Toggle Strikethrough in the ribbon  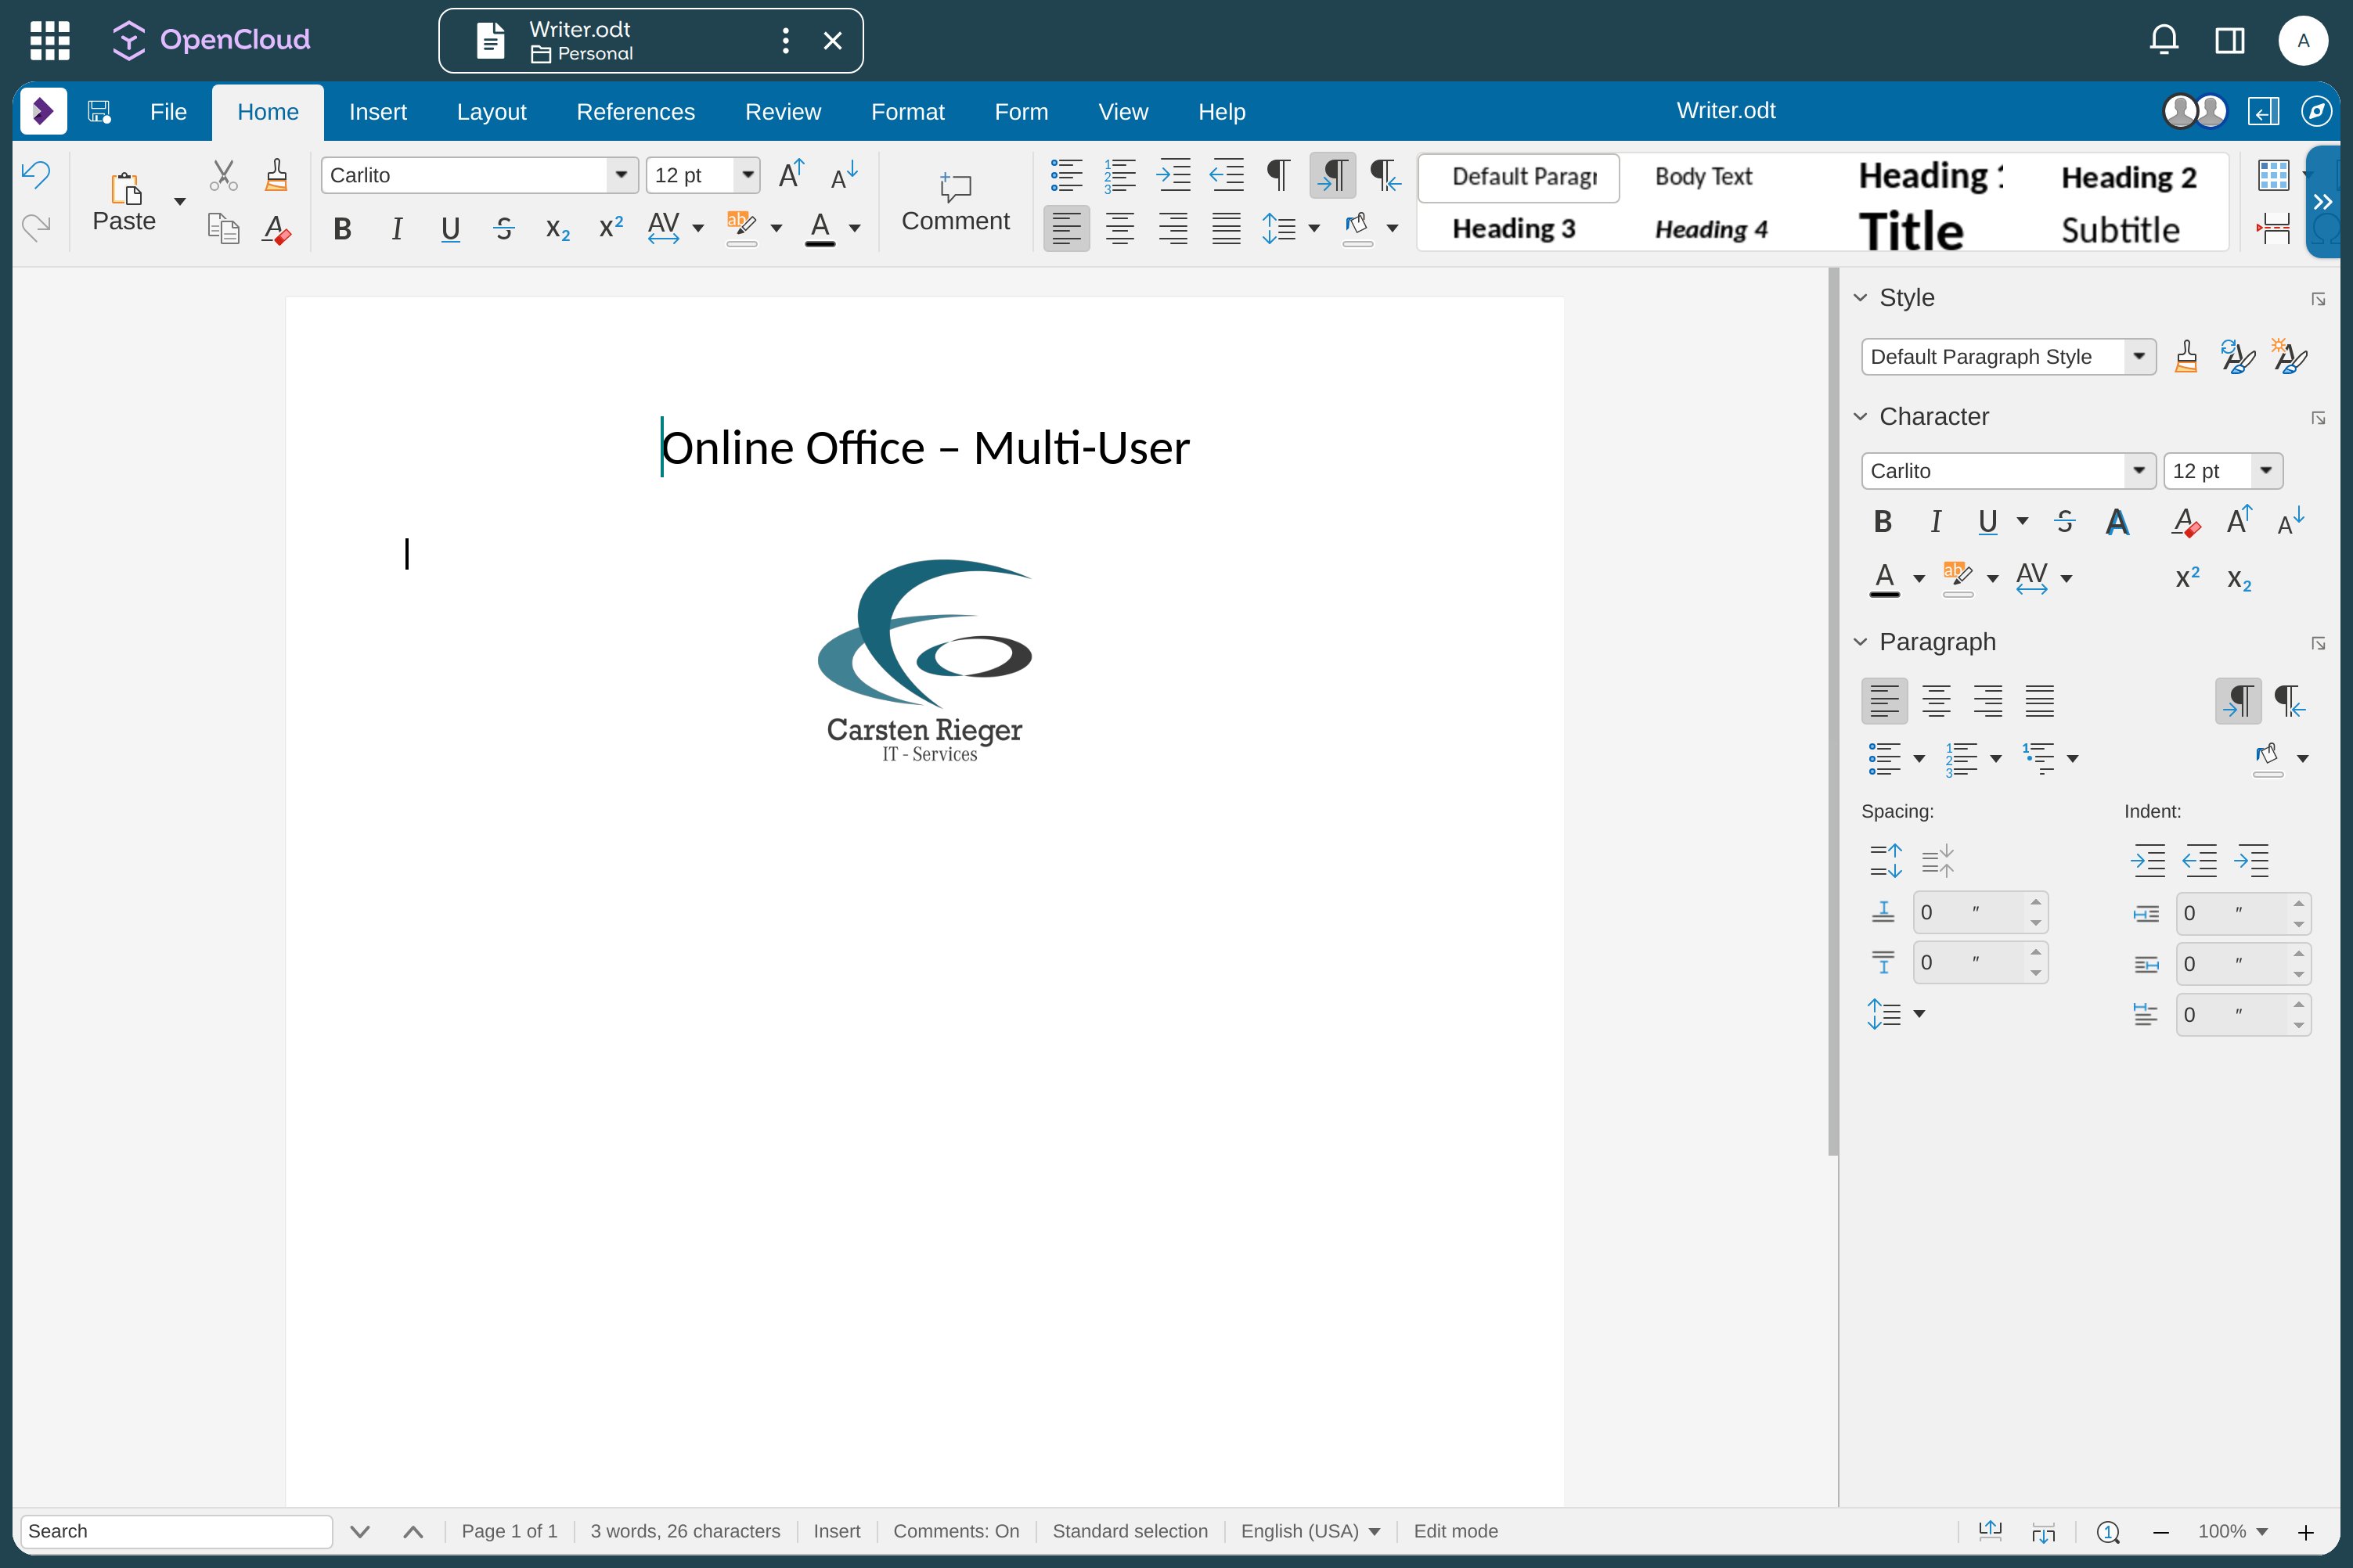coord(504,229)
